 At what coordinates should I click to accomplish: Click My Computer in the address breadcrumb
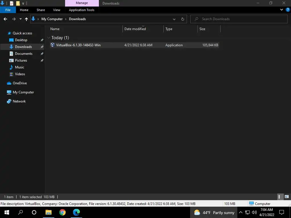pyautogui.click(x=52, y=19)
